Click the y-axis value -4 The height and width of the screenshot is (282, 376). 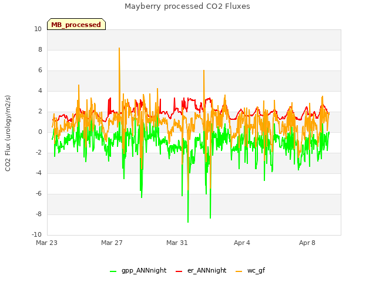[39, 173]
